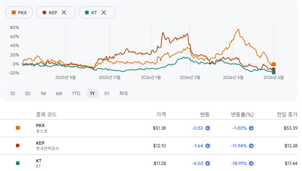This screenshot has width=302, height=171.
Task: Click the 변동률(%) column header
Action: pyautogui.click(x=242, y=115)
